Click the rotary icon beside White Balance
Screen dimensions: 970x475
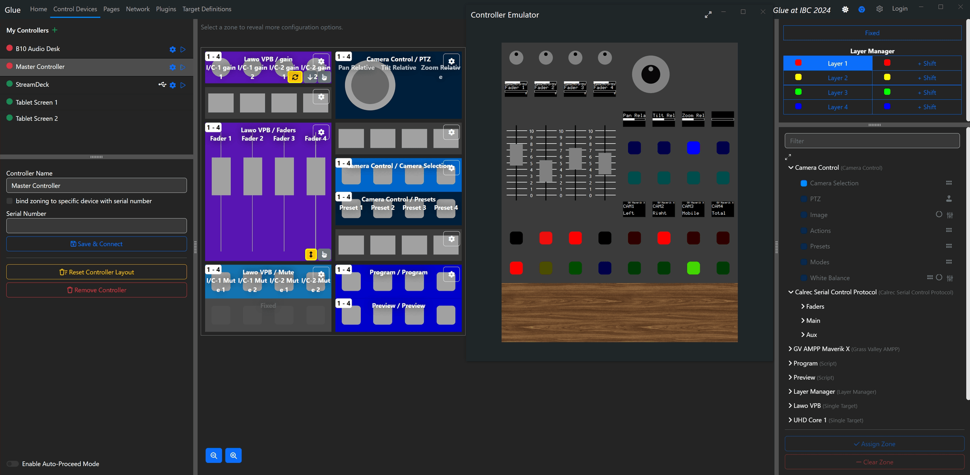click(939, 278)
